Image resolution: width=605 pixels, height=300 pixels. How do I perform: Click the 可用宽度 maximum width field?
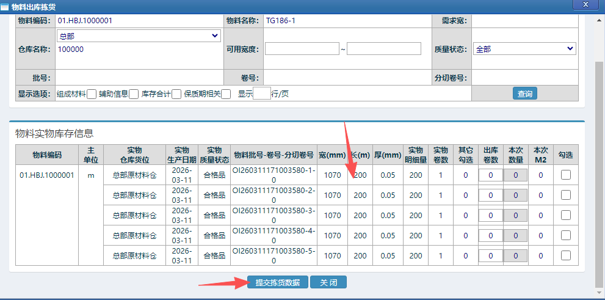pyautogui.click(x=384, y=49)
